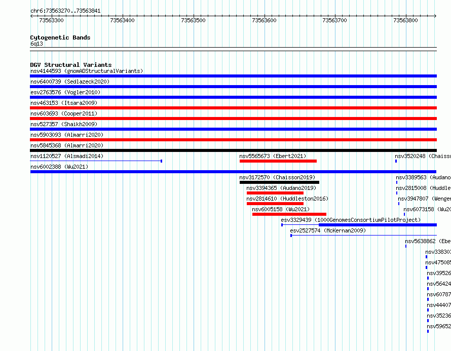Select the esv2527574 McKernan2009 start marker
Screen dimensions: 451x351
coord(291,236)
